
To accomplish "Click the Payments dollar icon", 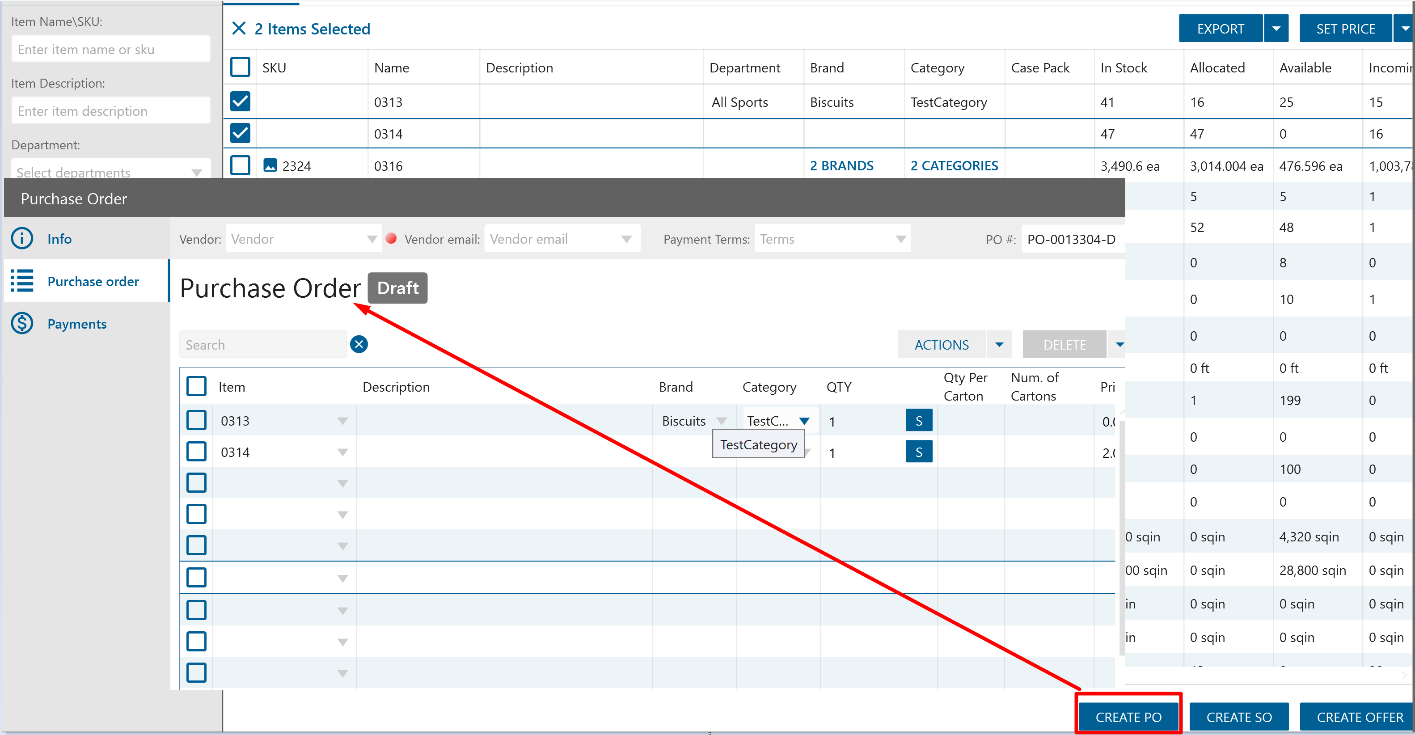I will point(22,324).
